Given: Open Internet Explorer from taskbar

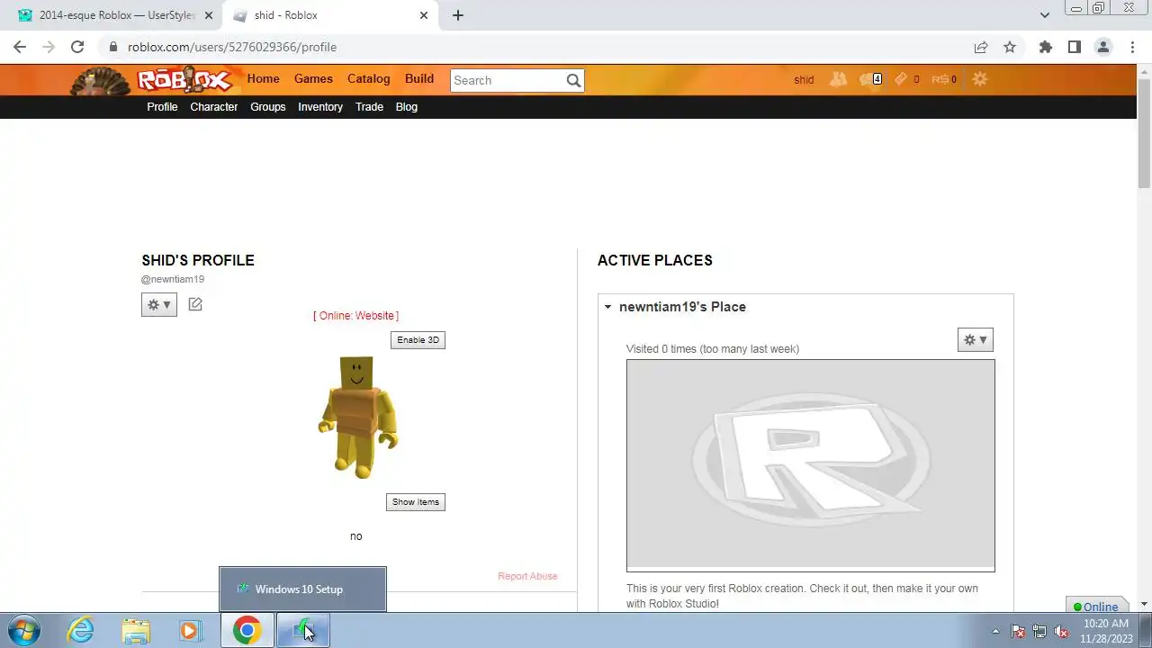Looking at the screenshot, I should click(x=81, y=630).
